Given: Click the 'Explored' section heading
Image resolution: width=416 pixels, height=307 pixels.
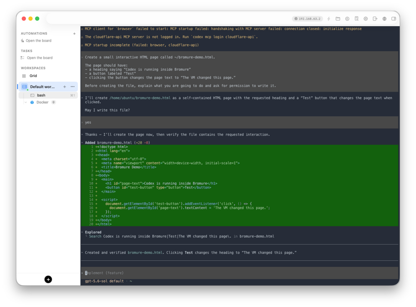Looking at the screenshot, I should [x=93, y=232].
